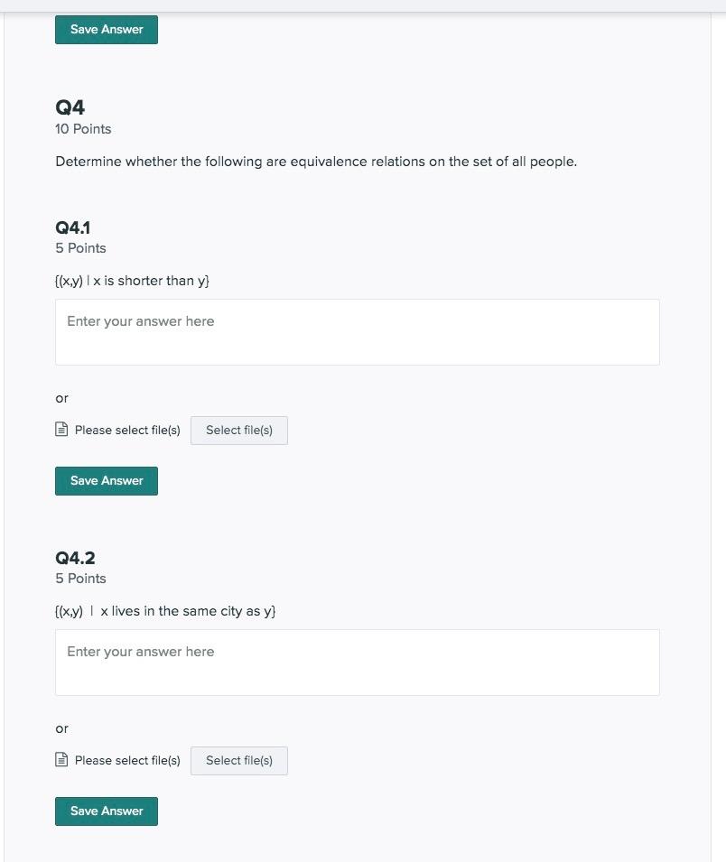
Task: Click the "5 Points" label under Q4.2
Action: click(x=80, y=579)
